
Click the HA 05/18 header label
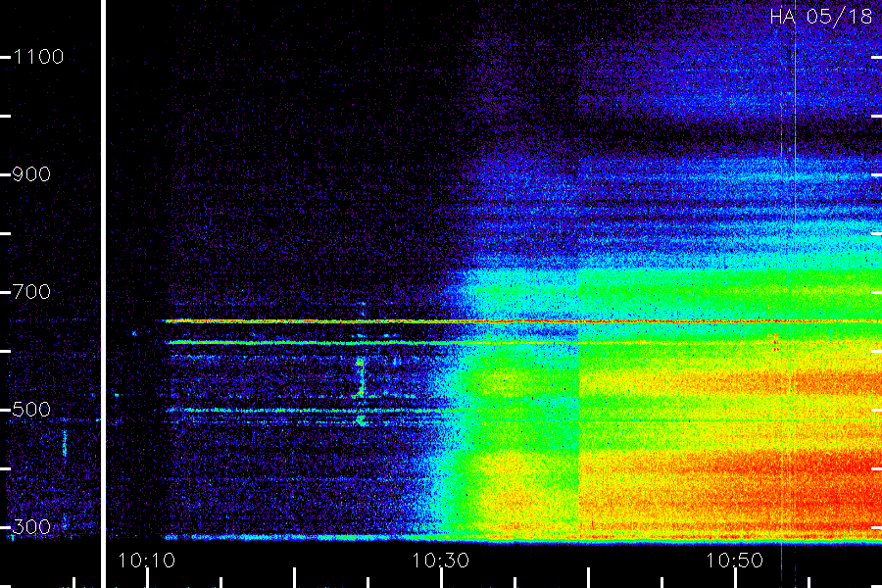821,17
